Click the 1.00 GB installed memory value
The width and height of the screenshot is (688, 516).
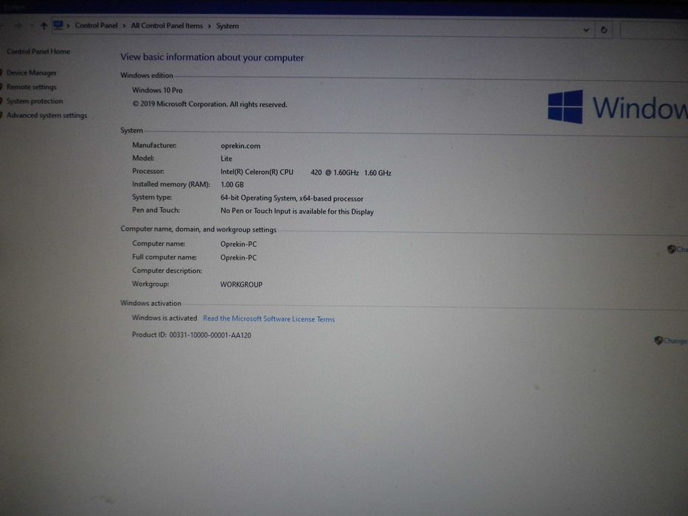click(232, 185)
